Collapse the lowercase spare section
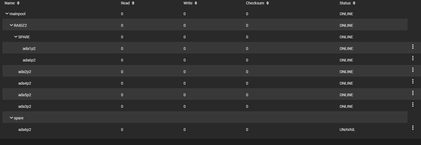The width and height of the screenshot is (421, 145). tap(11, 118)
